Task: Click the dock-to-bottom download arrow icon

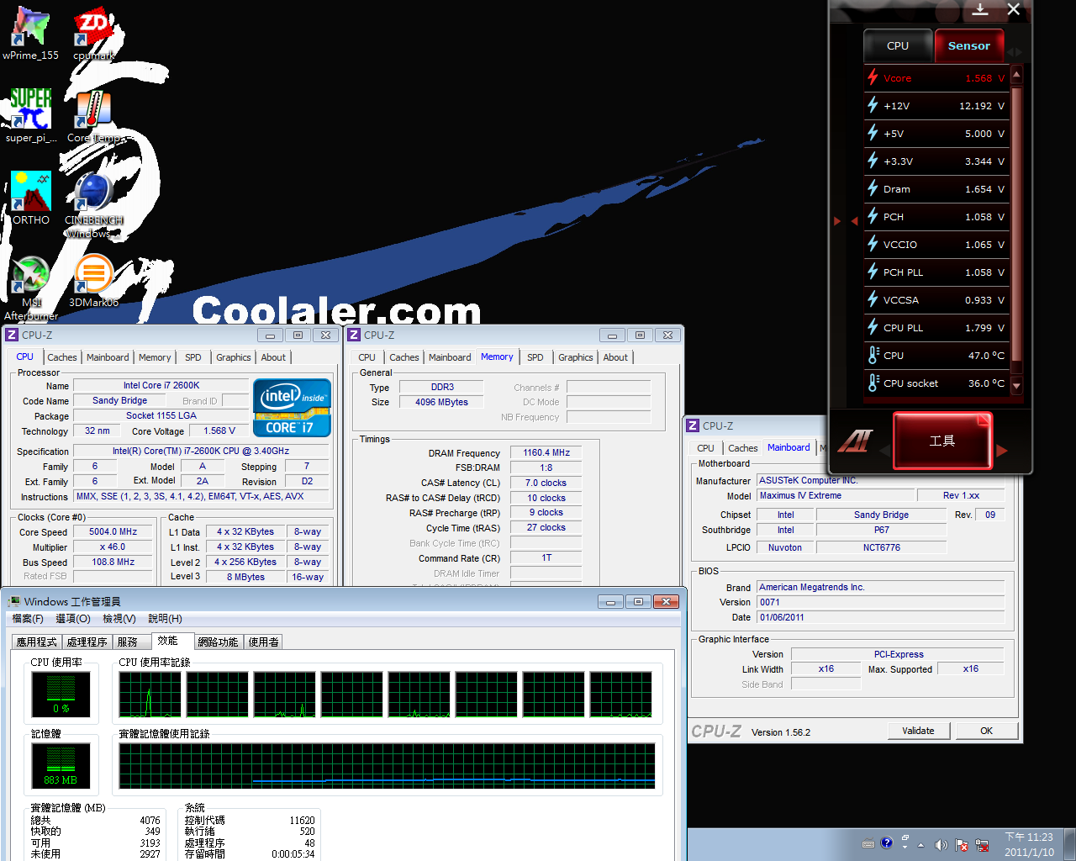Action: 980,9
